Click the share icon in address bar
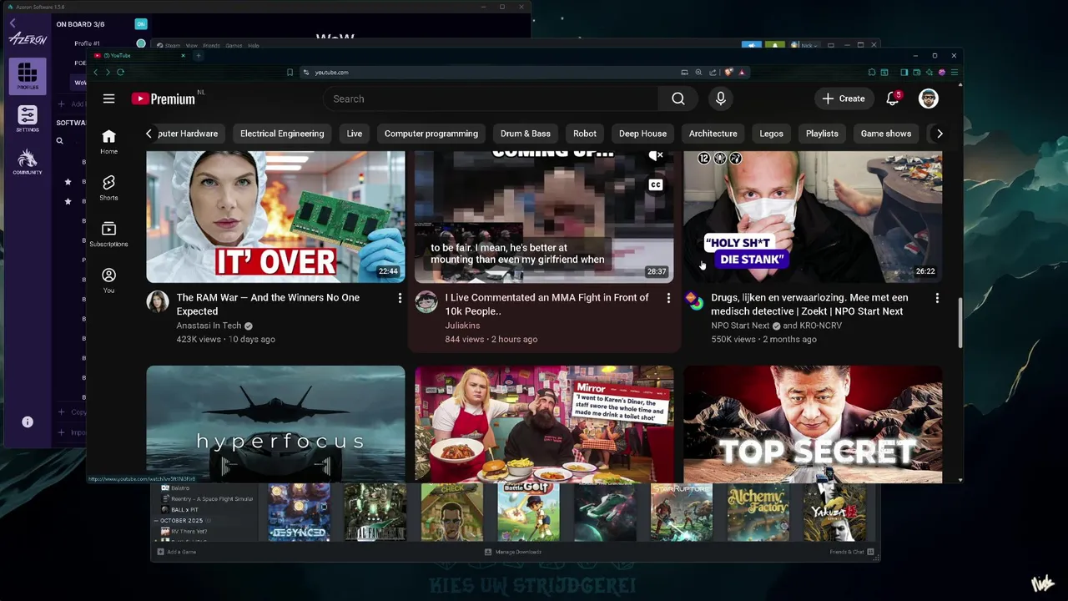Viewport: 1068px width, 601px height. click(713, 73)
